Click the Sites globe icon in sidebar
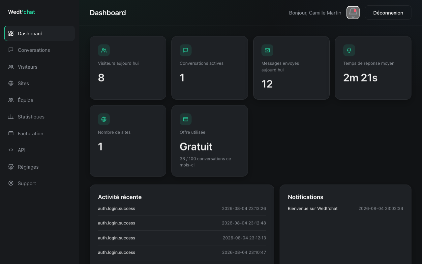This screenshot has height=264, width=422. [x=11, y=83]
